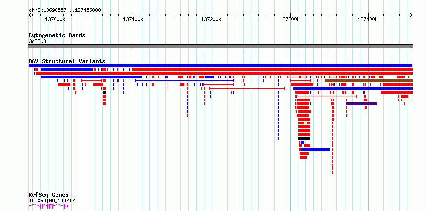The height and width of the screenshot is (211, 426).
Task: Click the 137100k ruler tick label
Action: click(x=134, y=19)
